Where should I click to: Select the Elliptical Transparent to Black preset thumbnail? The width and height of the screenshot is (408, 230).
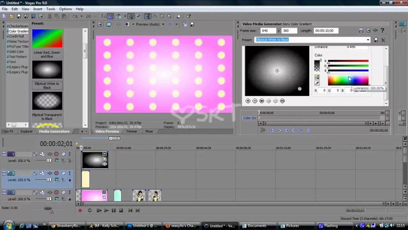point(47,101)
